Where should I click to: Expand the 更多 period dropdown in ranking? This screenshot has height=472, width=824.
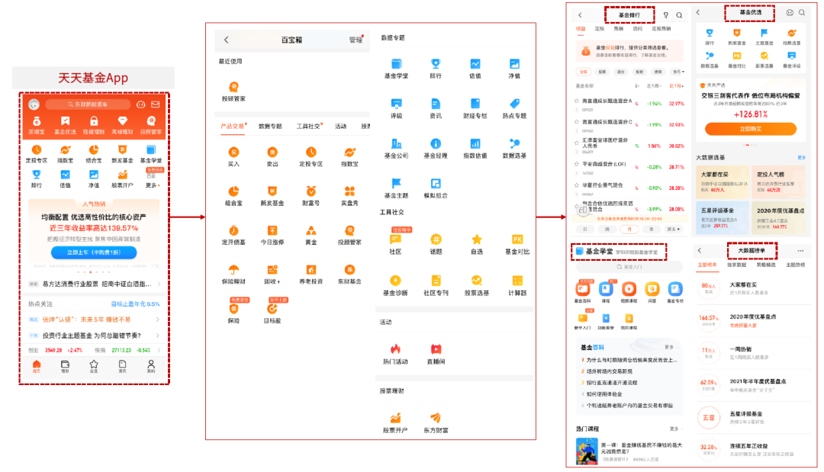click(673, 229)
